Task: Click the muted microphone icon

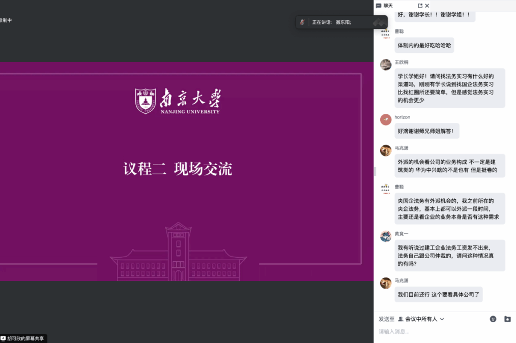Action: coord(302,22)
